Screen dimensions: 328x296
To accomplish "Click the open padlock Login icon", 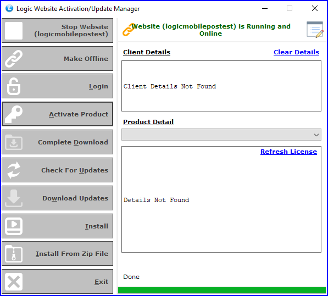I will pyautogui.click(x=14, y=86).
